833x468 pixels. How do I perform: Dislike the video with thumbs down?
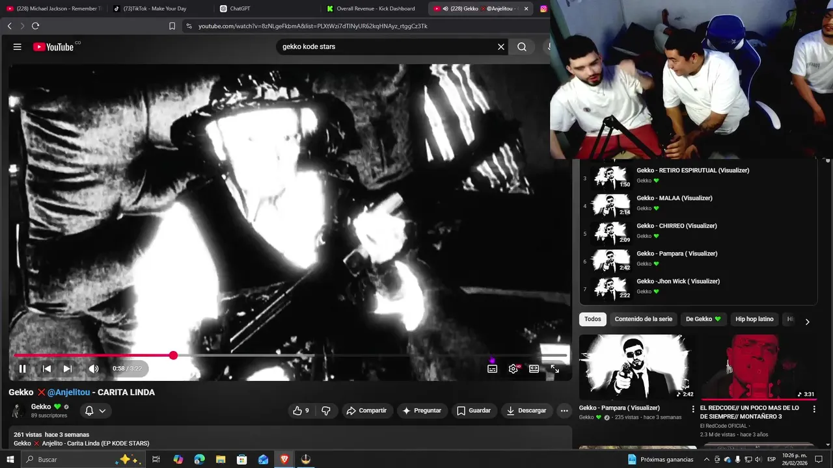click(x=326, y=411)
